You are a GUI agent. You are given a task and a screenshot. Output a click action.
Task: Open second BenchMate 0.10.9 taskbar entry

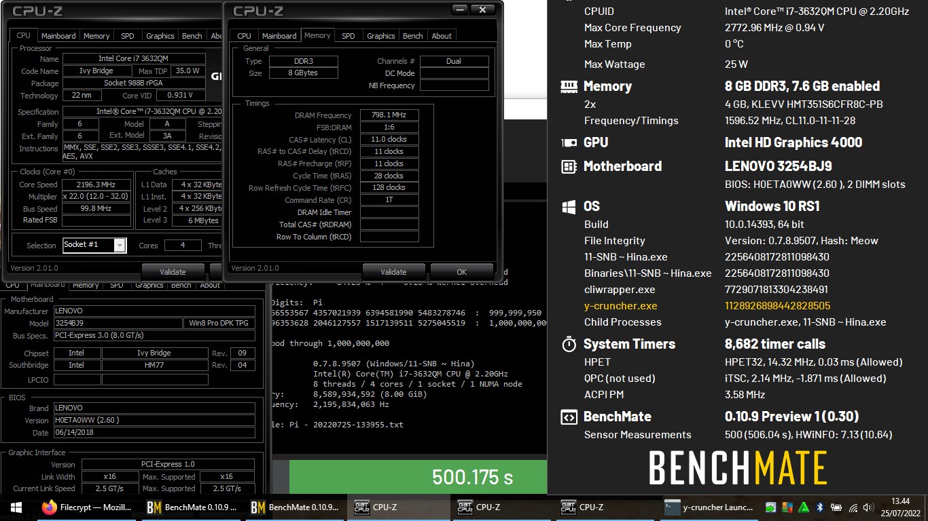click(296, 507)
